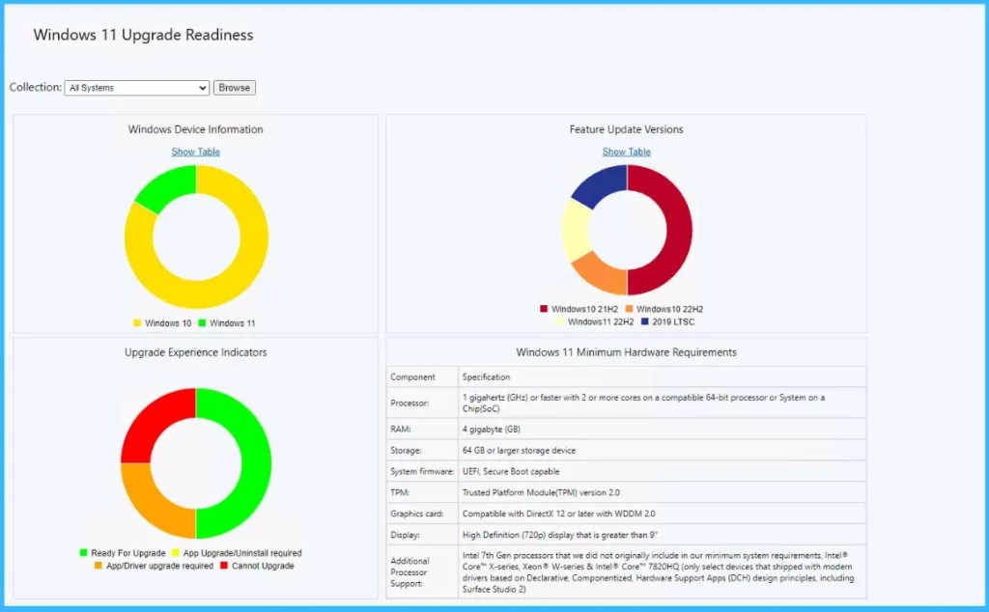Open Show Table under Windows Device Information
This screenshot has height=612, width=989.
click(195, 152)
